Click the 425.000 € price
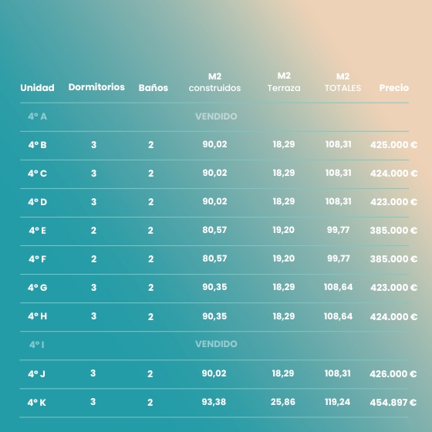 (x=393, y=145)
